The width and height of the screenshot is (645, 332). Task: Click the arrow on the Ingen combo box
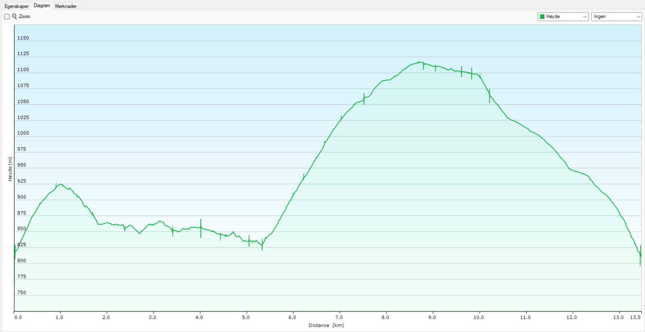click(638, 16)
